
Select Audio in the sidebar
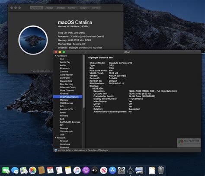point(63,65)
